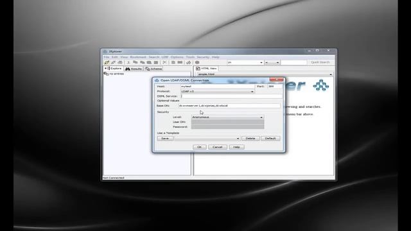Click the Base DN input field

tap(229, 105)
